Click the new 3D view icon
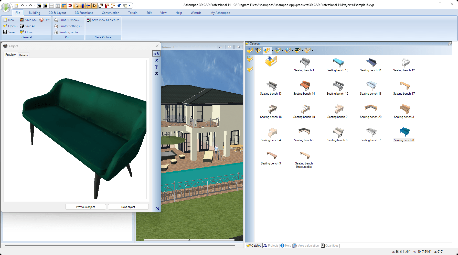This screenshot has height=255, width=458. [45, 5]
